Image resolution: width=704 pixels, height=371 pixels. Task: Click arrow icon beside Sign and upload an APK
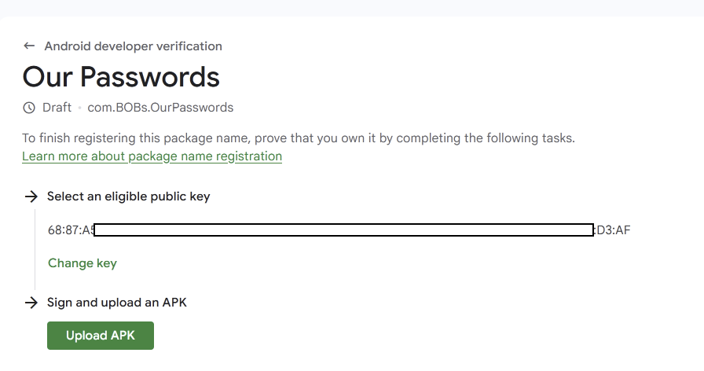[31, 303]
